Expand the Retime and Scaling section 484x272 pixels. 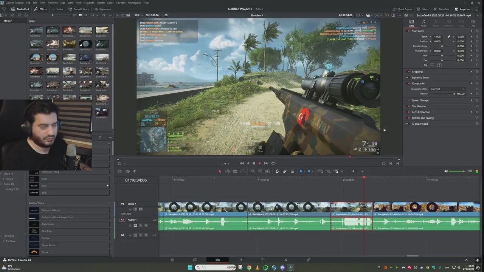click(x=423, y=118)
